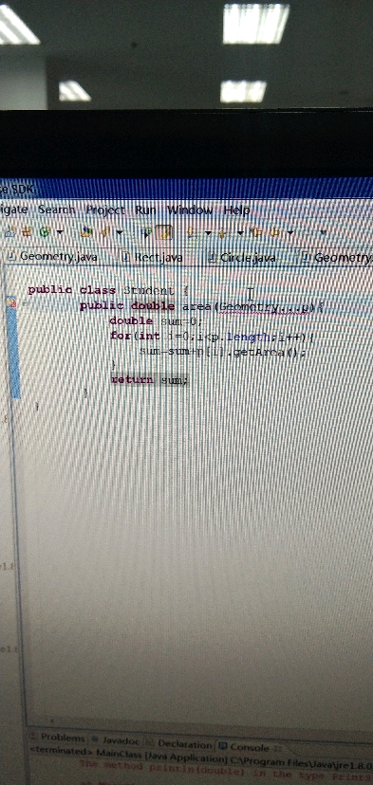The image size is (373, 785).
Task: Open the Run menu
Action: 145,210
